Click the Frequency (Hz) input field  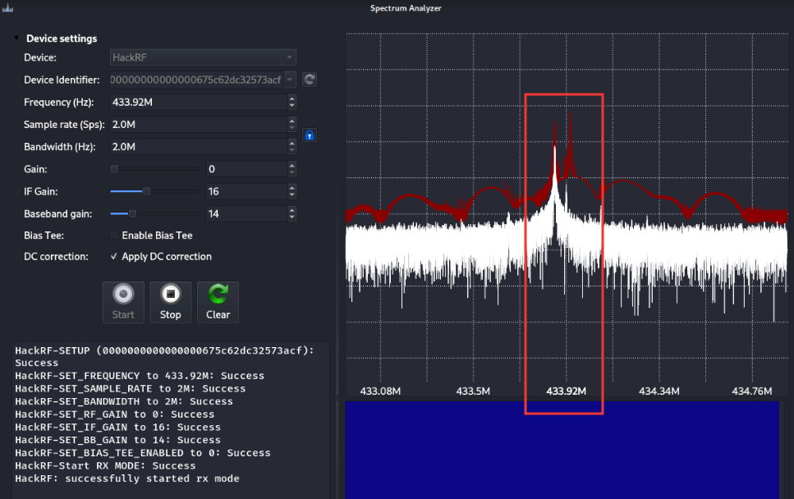197,103
